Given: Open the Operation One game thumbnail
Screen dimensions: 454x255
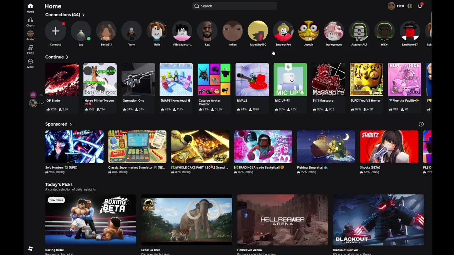Looking at the screenshot, I should point(138,80).
